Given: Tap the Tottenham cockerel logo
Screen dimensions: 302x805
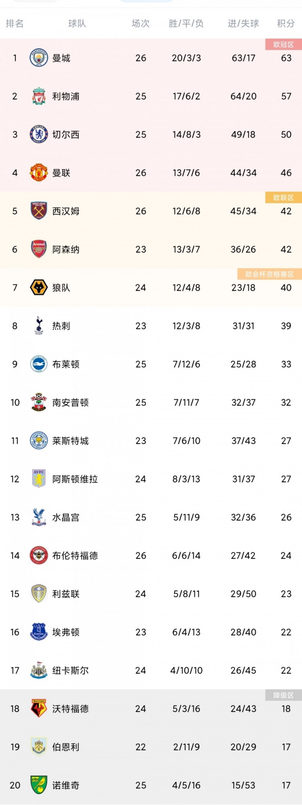Looking at the screenshot, I should [x=39, y=326].
